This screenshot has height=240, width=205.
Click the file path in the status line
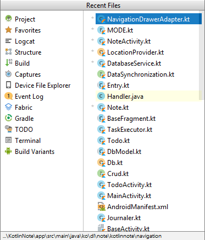(82, 236)
